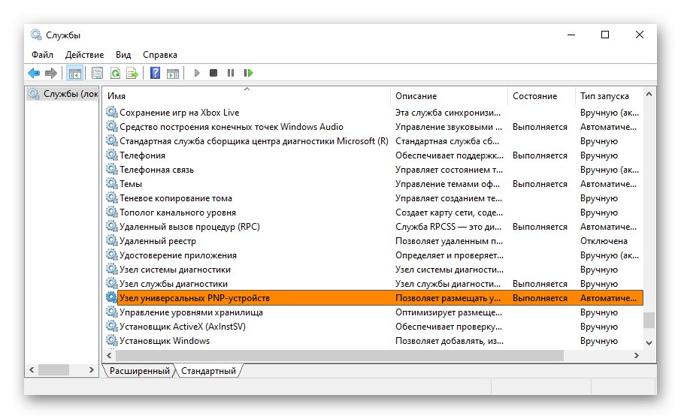The image size is (681, 419).
Task: Click the blue Back arrow in toolbar
Action: point(34,73)
